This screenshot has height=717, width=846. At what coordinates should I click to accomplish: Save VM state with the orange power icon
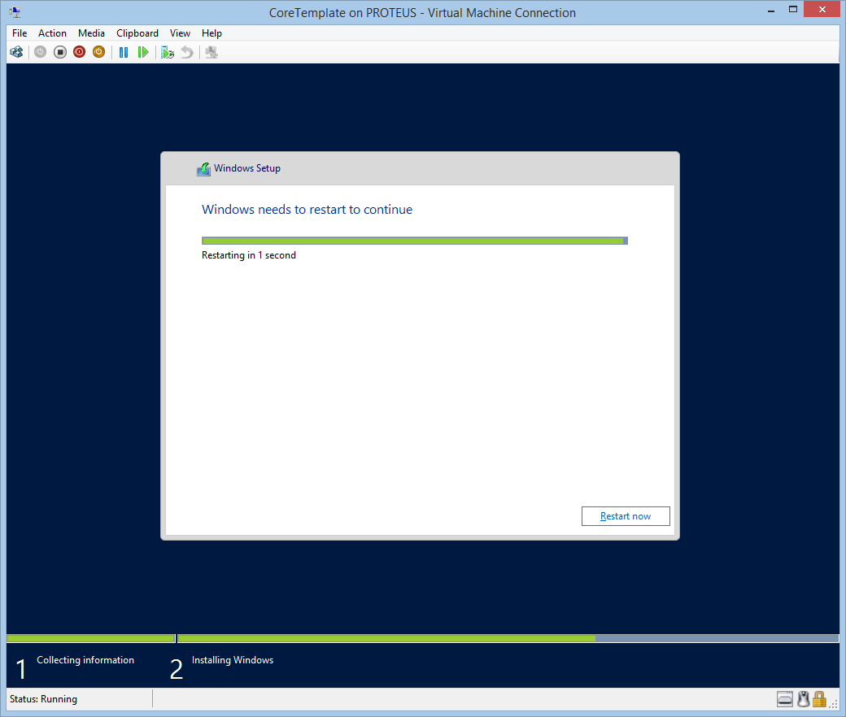pyautogui.click(x=98, y=52)
